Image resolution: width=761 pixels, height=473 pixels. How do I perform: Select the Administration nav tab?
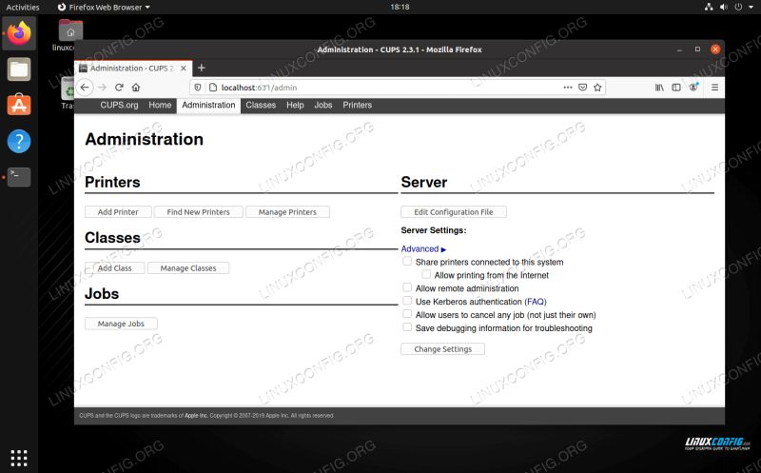[x=208, y=106]
